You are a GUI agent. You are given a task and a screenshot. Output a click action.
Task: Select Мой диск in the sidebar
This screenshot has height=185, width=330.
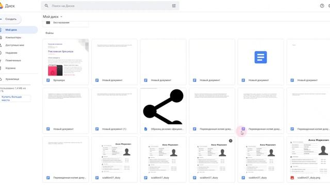pyautogui.click(x=19, y=30)
